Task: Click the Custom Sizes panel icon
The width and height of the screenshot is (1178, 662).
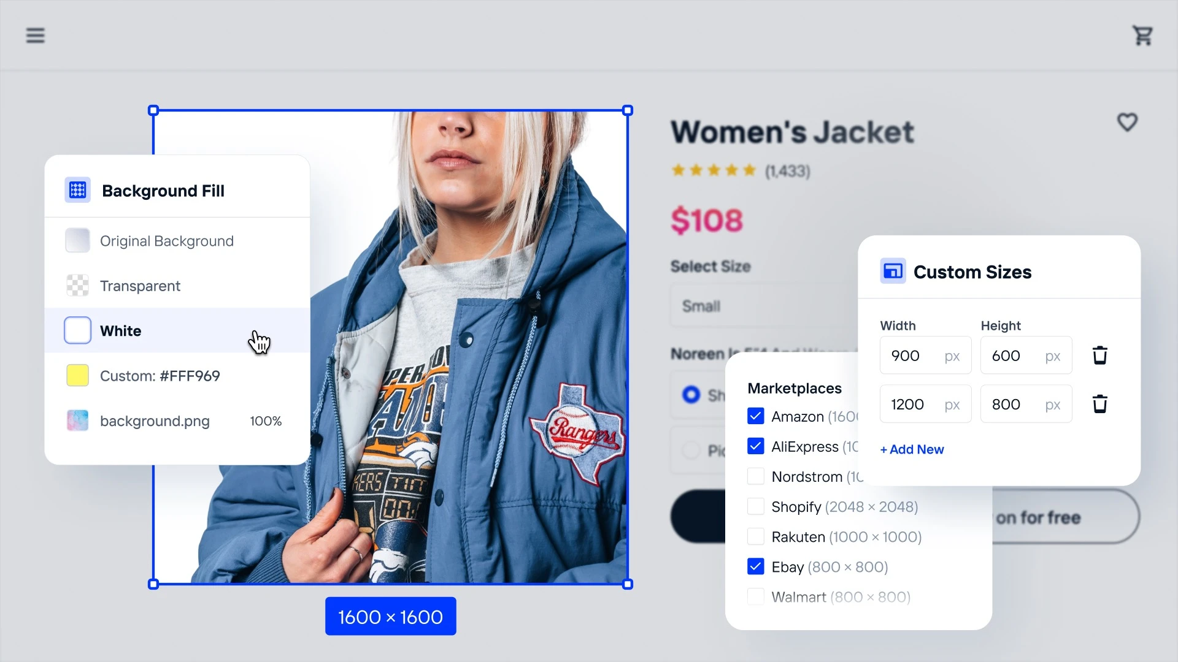Action: click(x=893, y=271)
